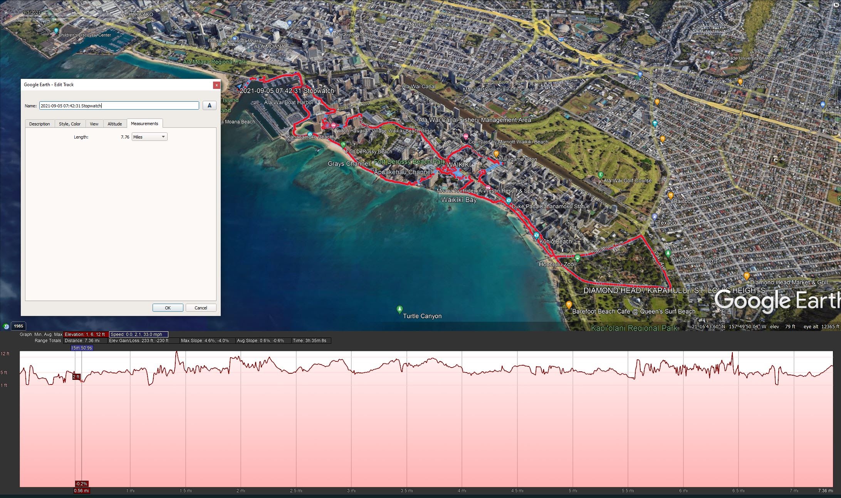Open the Style, Color tab
This screenshot has width=841, height=498.
coord(70,124)
